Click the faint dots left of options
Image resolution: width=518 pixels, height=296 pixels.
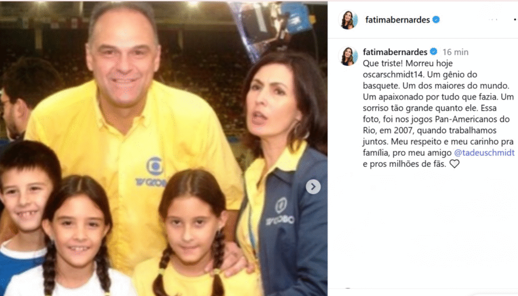[x=493, y=20]
